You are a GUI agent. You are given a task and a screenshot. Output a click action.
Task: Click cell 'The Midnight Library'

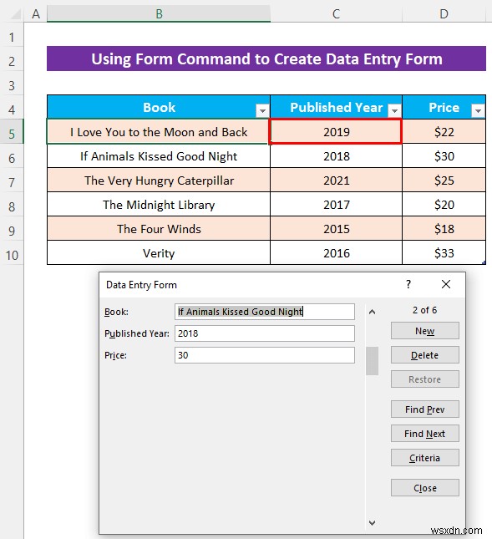pos(159,205)
